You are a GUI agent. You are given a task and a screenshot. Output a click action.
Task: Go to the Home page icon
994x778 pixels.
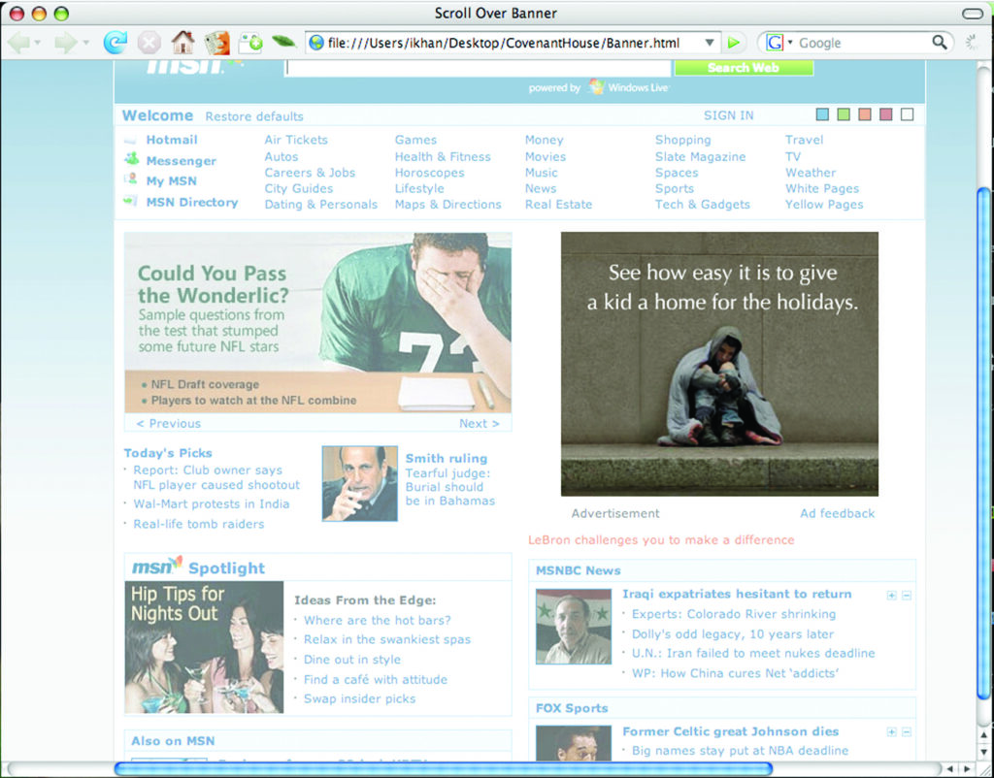[x=182, y=43]
